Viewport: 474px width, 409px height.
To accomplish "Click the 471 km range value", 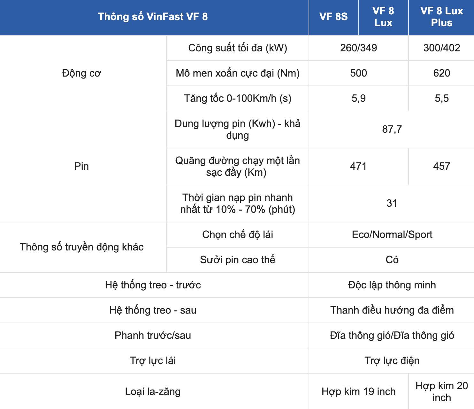I will [x=358, y=166].
